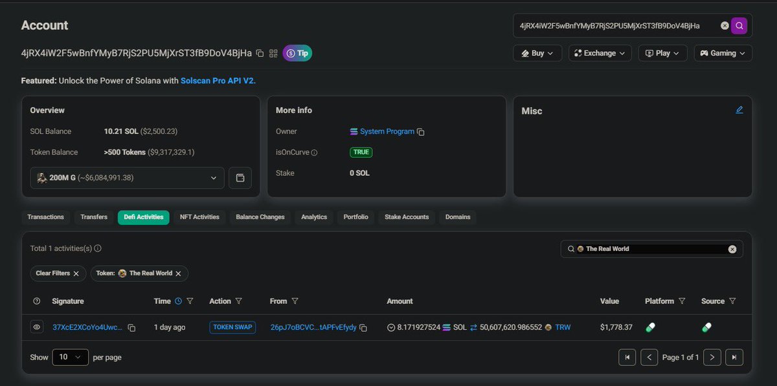Click the purple search magnifier button
The width and height of the screenshot is (777, 386).
739,26
